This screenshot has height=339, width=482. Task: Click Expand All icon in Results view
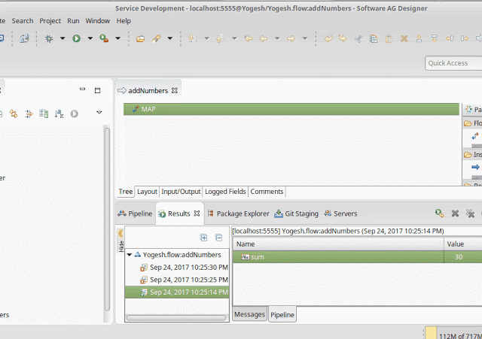click(203, 238)
